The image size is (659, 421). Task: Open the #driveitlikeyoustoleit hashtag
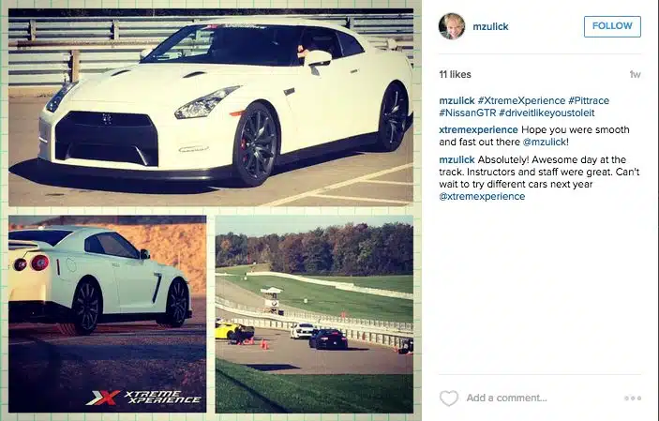(547, 113)
